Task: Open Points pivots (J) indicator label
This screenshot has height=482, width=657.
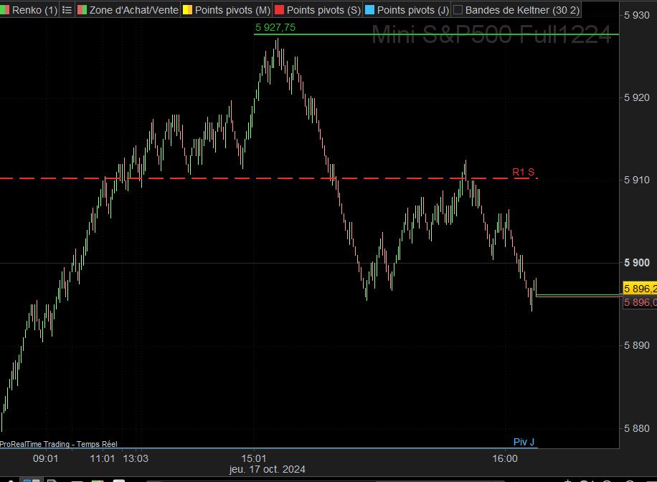Action: click(412, 10)
